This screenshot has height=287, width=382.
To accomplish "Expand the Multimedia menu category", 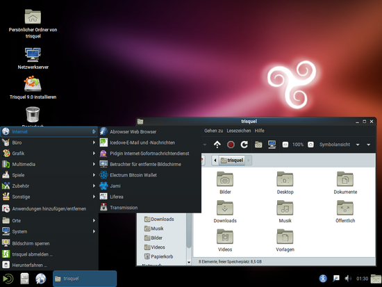I will [49, 165].
